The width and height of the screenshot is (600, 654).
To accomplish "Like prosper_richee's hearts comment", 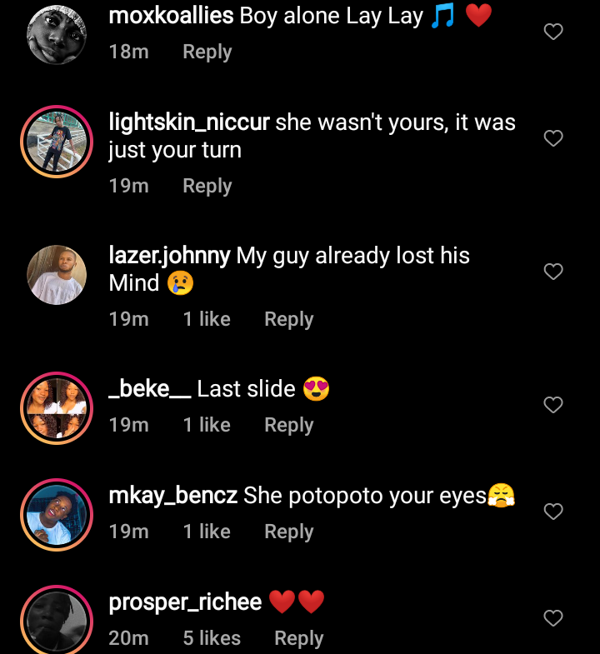I will tap(553, 618).
